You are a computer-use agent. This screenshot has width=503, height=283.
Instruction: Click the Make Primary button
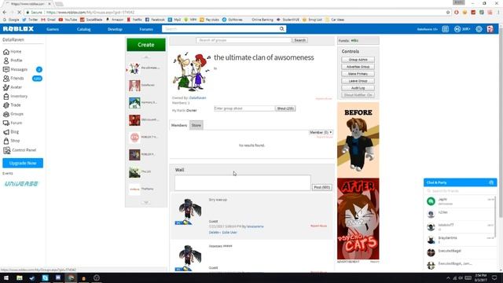(x=358, y=74)
